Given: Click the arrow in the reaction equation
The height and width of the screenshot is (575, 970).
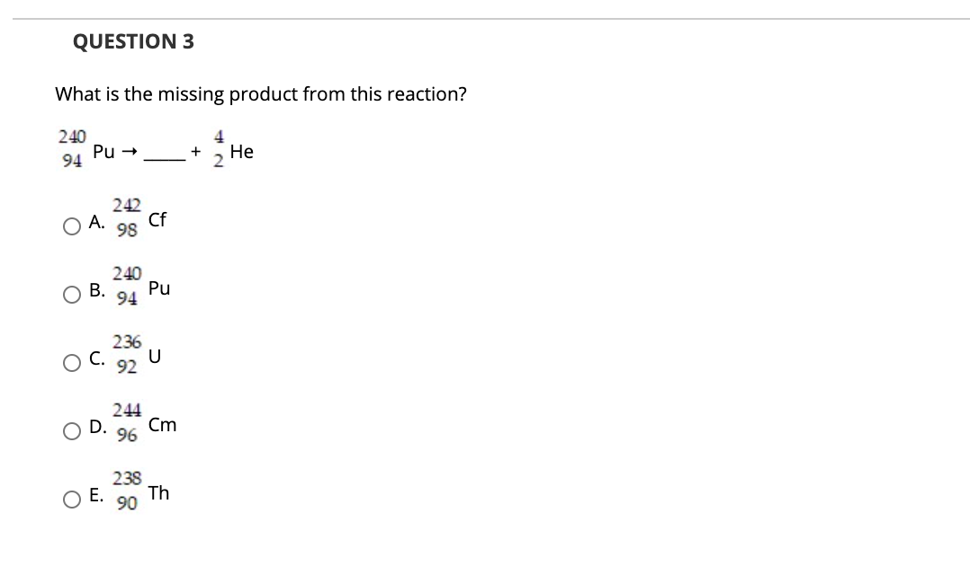Looking at the screenshot, I should point(129,151).
